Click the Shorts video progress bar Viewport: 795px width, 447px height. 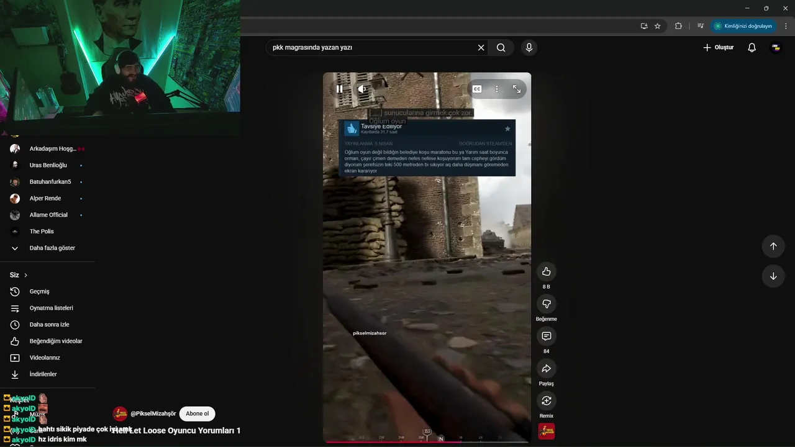click(x=427, y=442)
